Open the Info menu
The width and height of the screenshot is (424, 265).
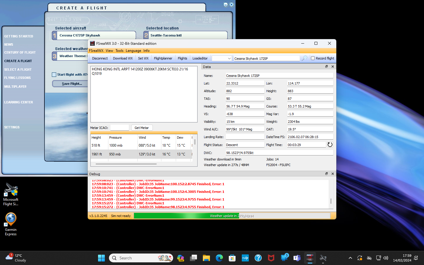(146, 51)
